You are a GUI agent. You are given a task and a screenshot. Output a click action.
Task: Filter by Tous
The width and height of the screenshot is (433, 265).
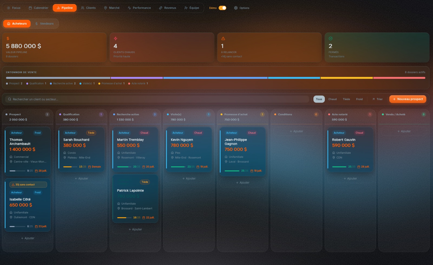pos(319,99)
